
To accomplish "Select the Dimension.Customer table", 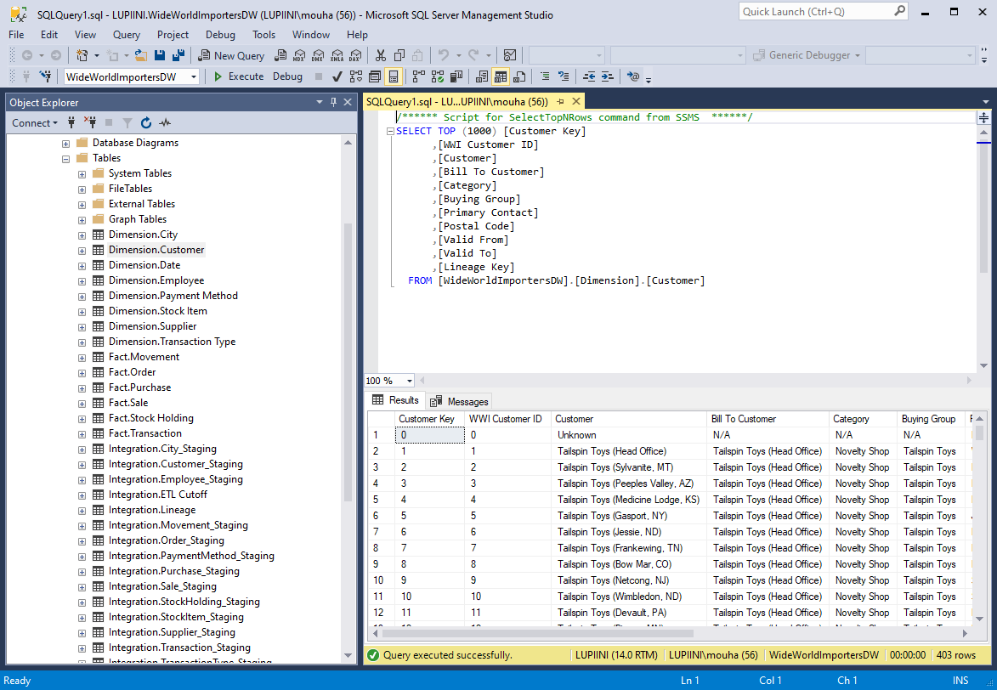I will coord(156,250).
